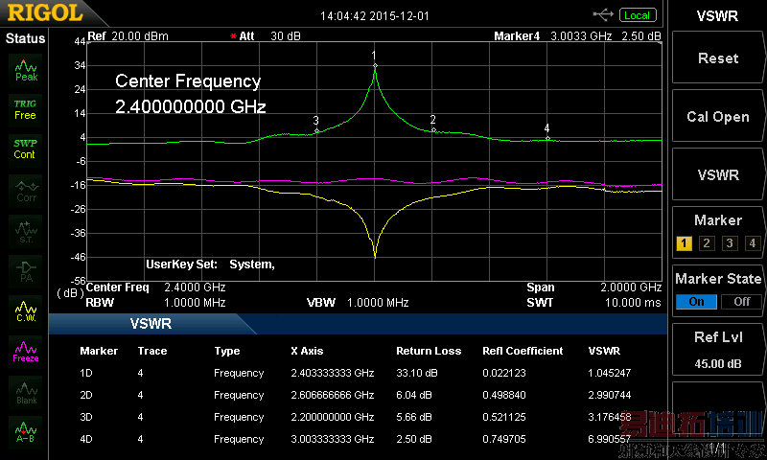Click the A-B math trace icon

[x=26, y=431]
